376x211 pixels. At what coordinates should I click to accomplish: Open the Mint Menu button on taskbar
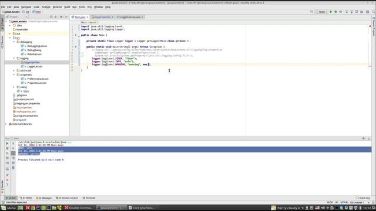click(9, 208)
